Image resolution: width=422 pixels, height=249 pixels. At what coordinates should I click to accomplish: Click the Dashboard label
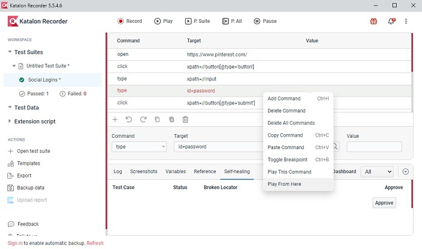coord(344,171)
